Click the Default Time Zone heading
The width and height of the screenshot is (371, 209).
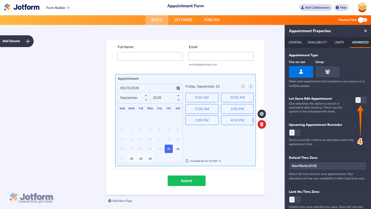[x=303, y=158]
